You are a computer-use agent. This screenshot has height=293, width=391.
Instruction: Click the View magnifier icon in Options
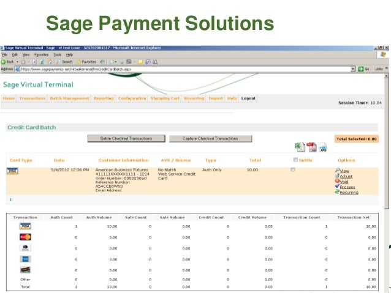coord(338,170)
